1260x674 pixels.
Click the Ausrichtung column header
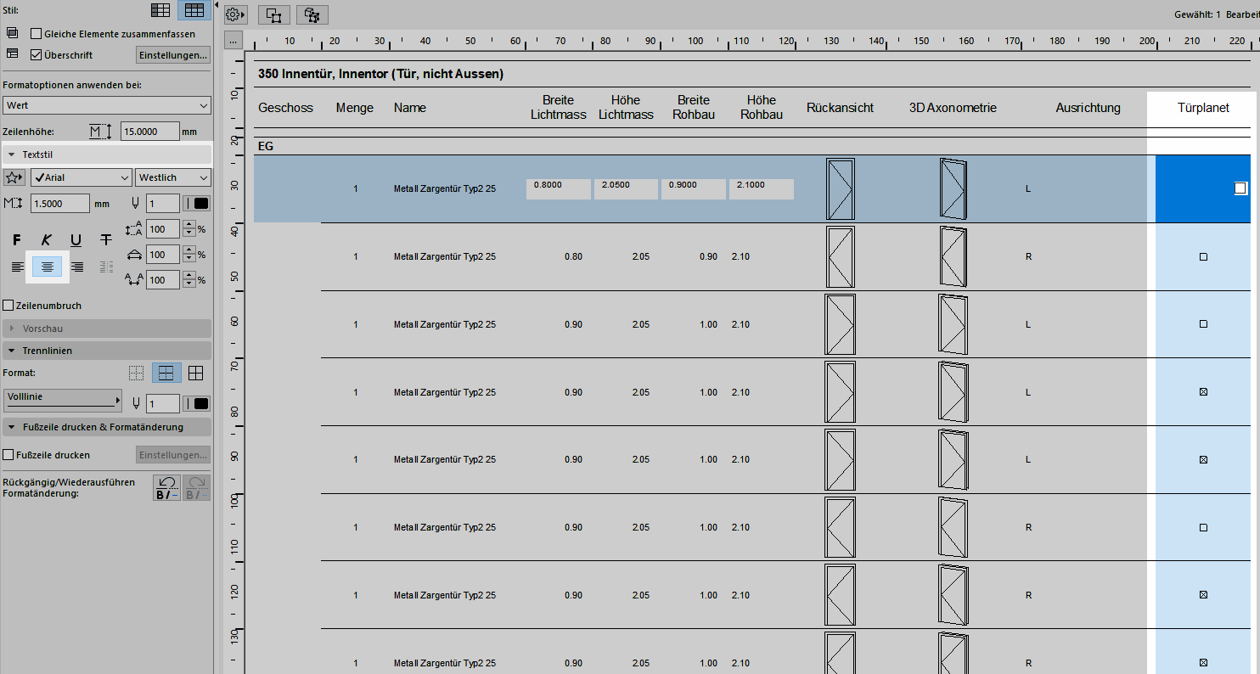(x=1088, y=108)
